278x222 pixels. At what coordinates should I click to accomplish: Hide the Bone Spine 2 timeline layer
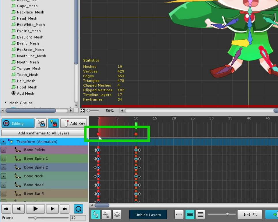point(3,167)
